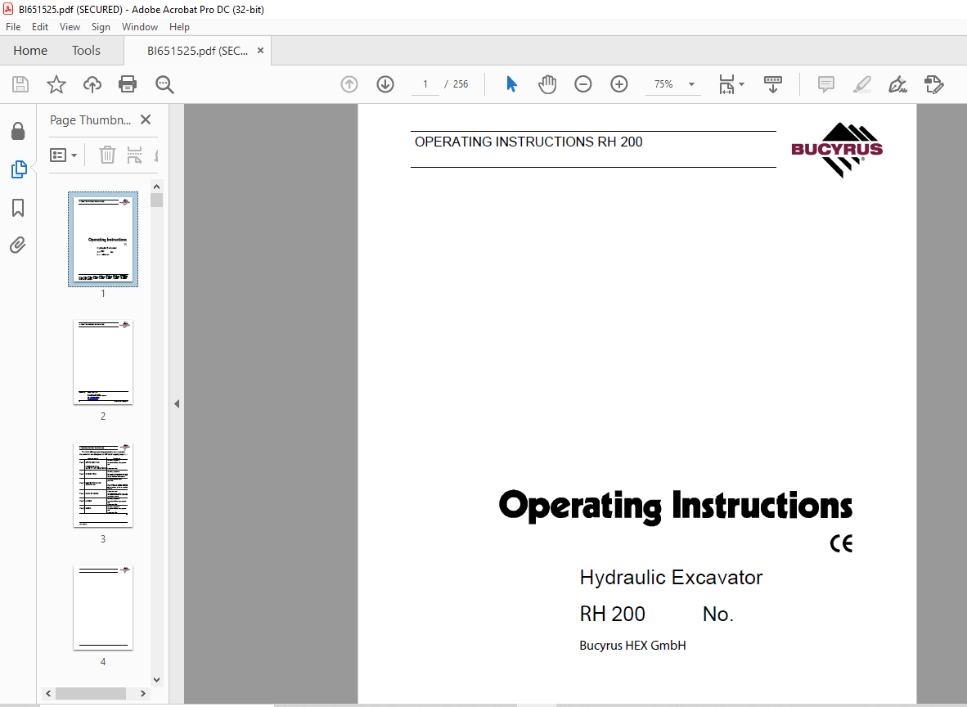Toggle the Page Thumbnails panel icon
This screenshot has width=967, height=707.
pyautogui.click(x=18, y=169)
